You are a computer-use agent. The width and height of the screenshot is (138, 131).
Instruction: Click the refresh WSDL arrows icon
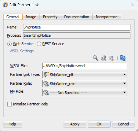coord(123,58)
